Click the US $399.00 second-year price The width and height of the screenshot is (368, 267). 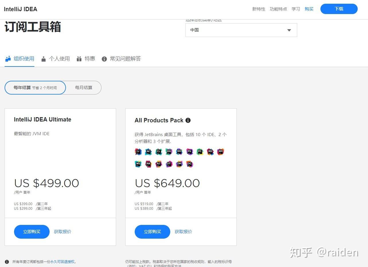coord(23,204)
